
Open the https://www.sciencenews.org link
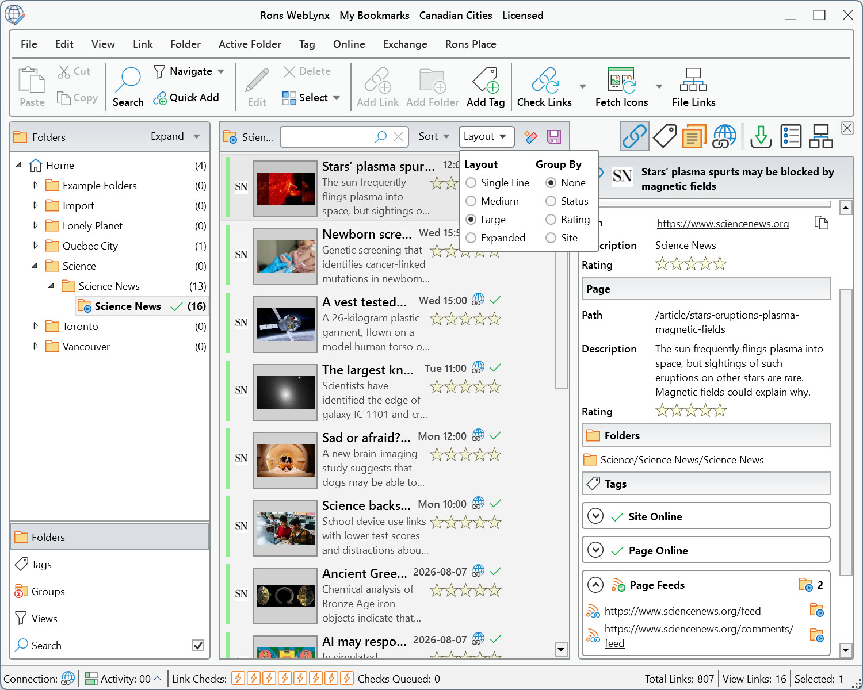coord(723,224)
